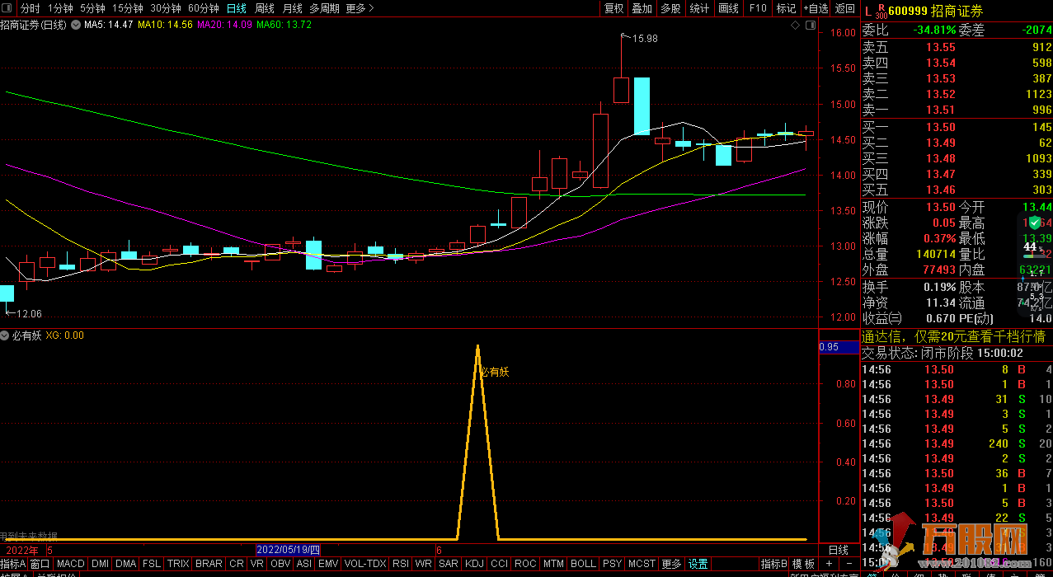The image size is (1053, 577).
Task: Select the WR indicator
Action: (424, 564)
